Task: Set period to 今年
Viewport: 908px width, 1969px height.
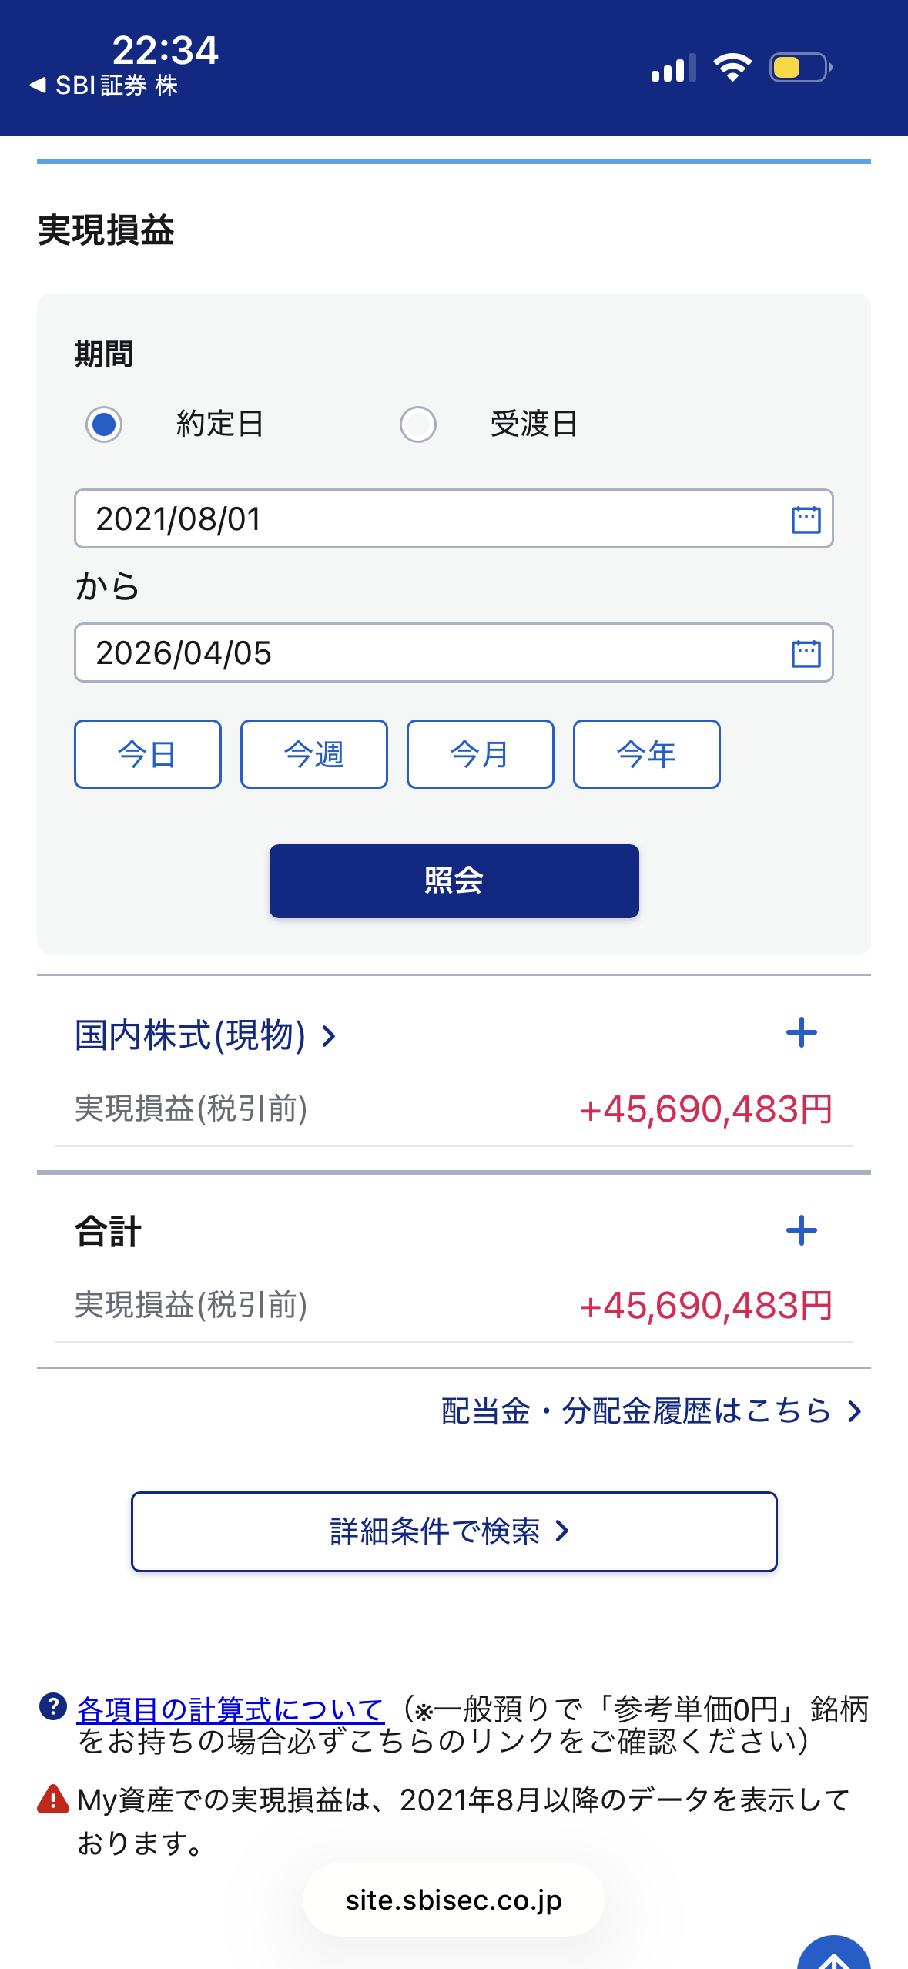Action: click(647, 754)
